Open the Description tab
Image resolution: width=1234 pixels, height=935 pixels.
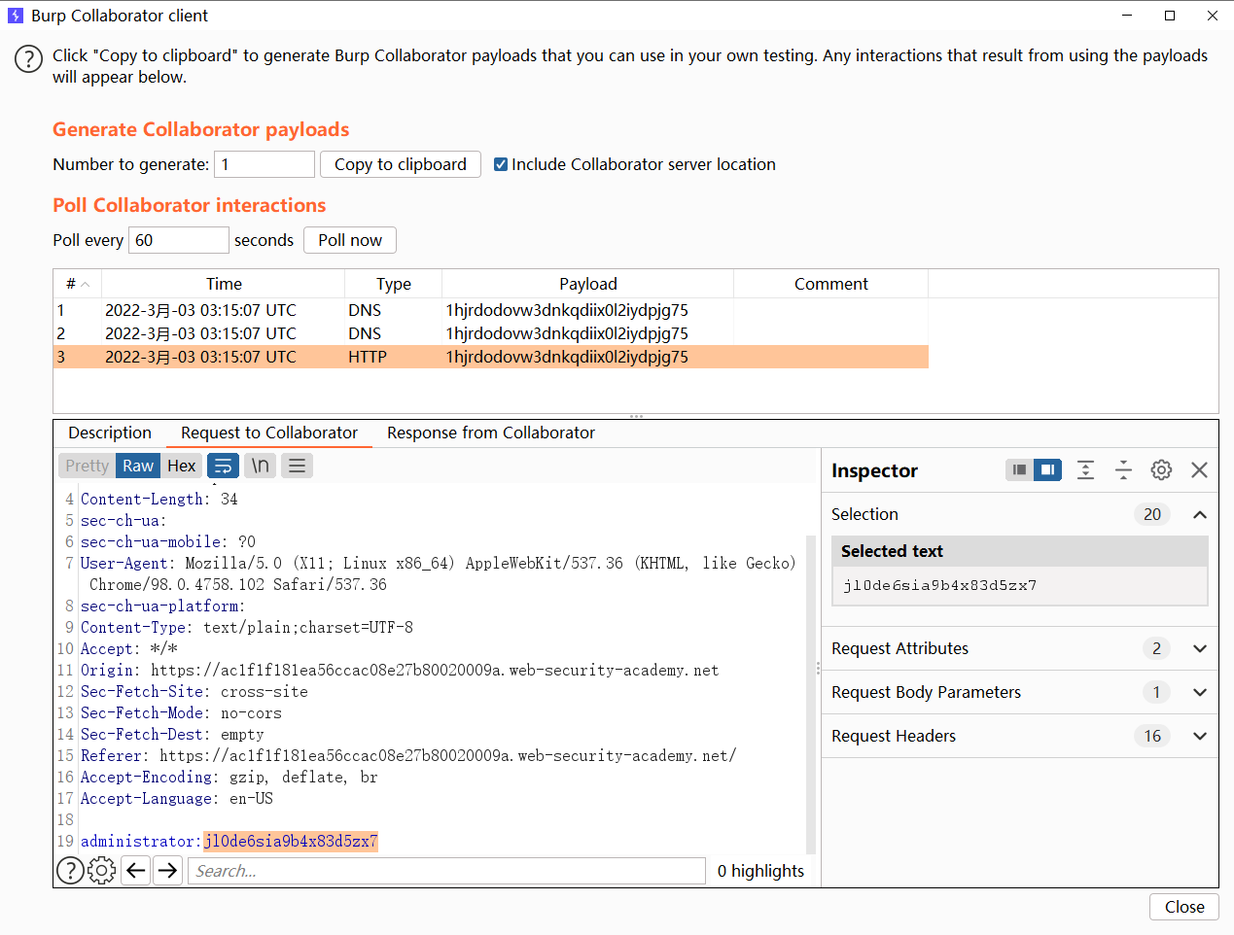[x=110, y=433]
